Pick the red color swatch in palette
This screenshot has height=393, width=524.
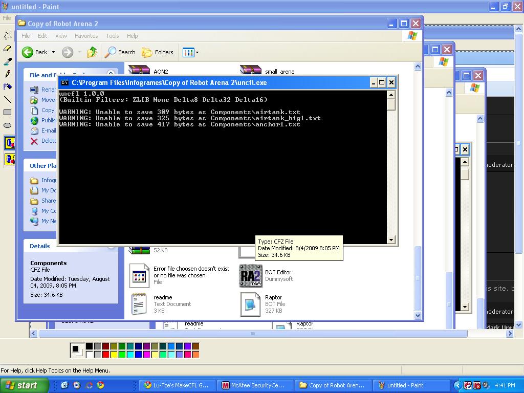105,354
